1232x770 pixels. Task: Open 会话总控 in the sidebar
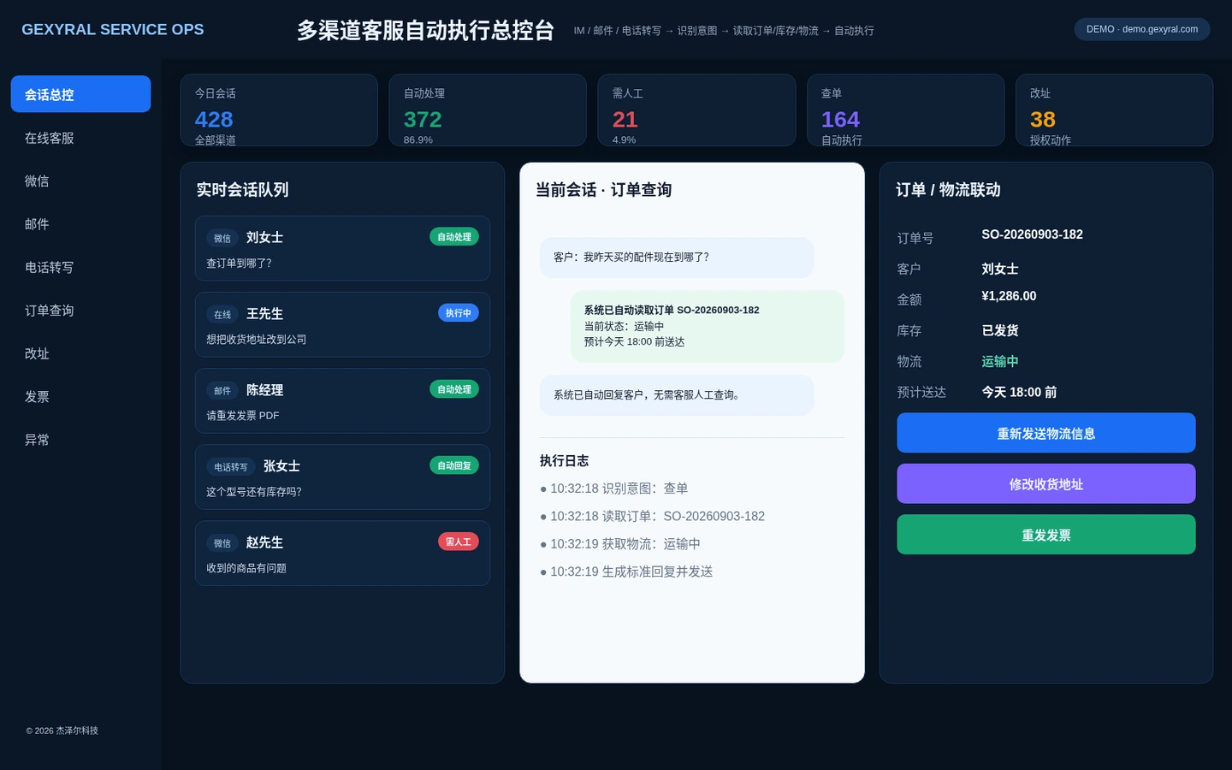pos(80,94)
